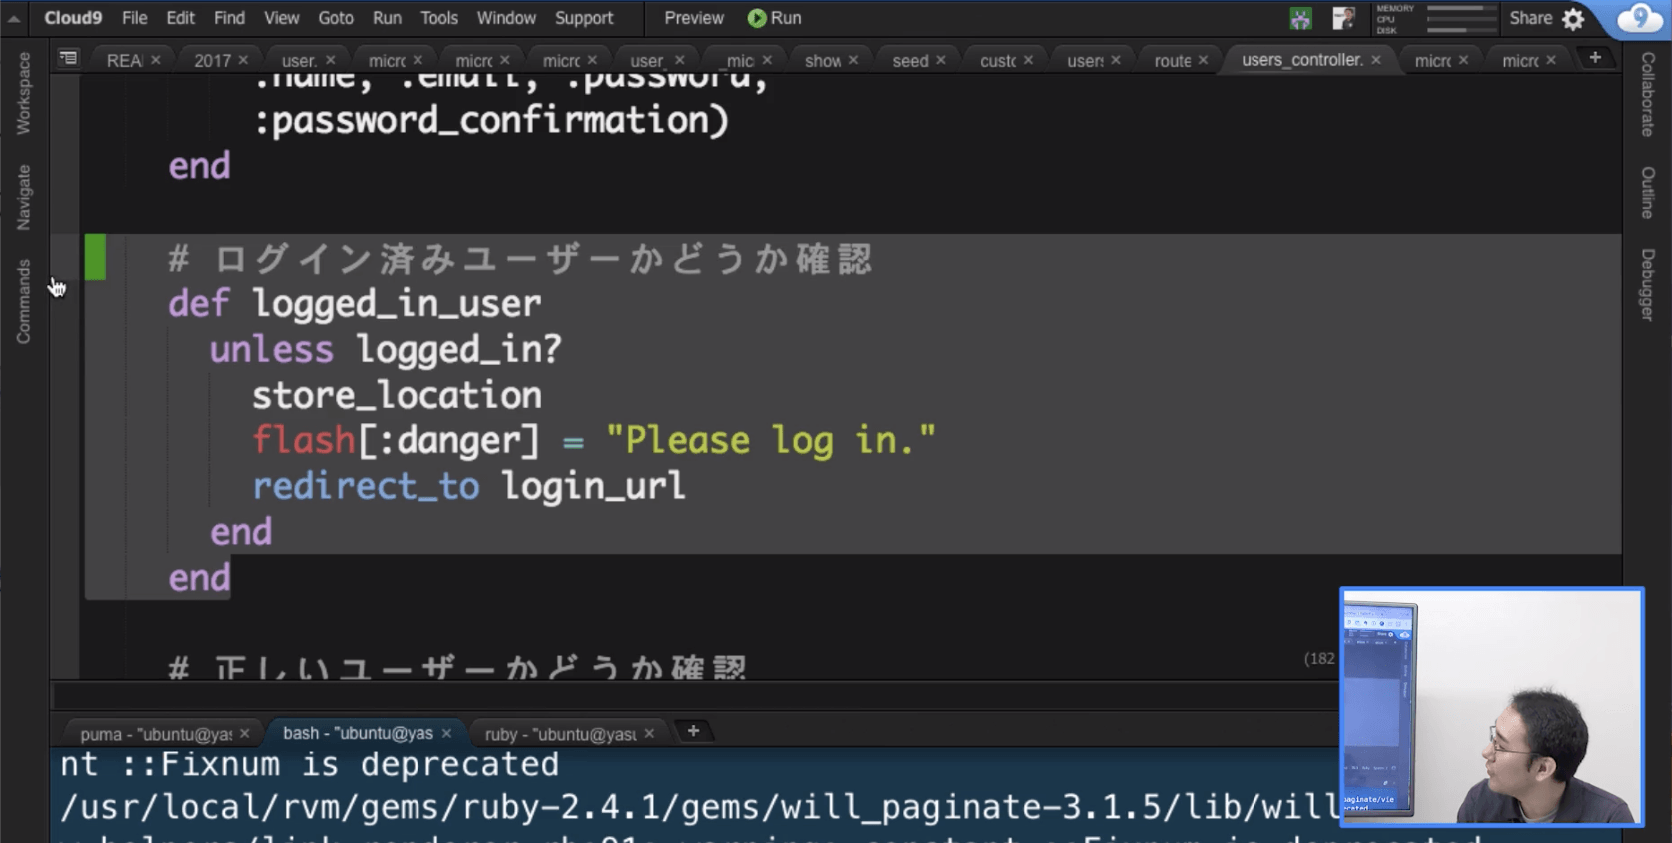Click the first collaborator avatar icon

[x=1300, y=18]
